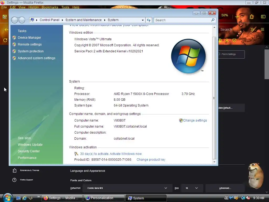This screenshot has width=269, height=202.
Task: Switch to Personalization taskbar button
Action: [104, 198]
